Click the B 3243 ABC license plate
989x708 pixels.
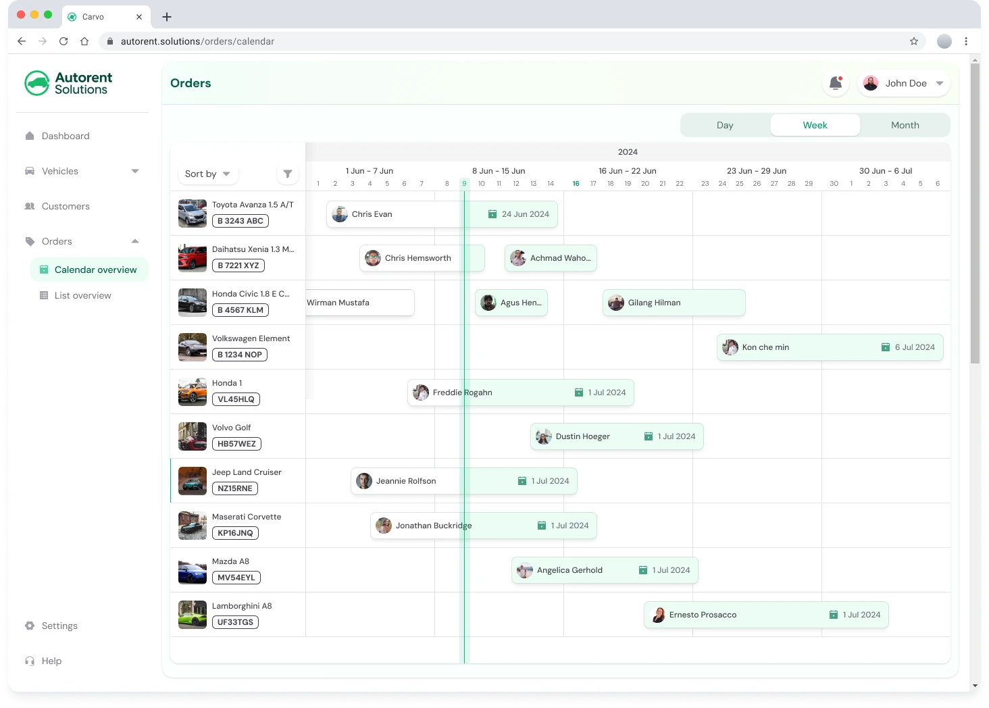240,221
